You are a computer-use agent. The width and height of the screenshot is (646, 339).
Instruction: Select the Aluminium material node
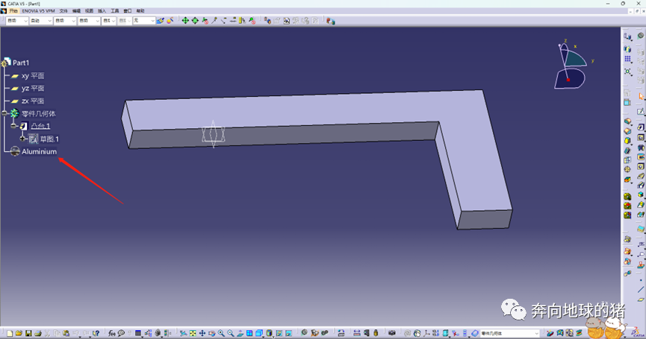pos(39,152)
